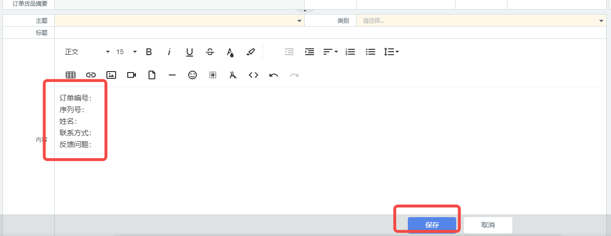Switch to source code view

[253, 75]
